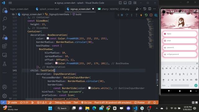Viewport: 199px width, 112px height.
Task: Open the VS Code hamburger menu
Action: (10, 3)
